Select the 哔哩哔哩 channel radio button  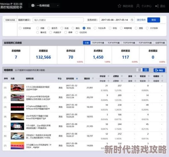coord(121,28)
